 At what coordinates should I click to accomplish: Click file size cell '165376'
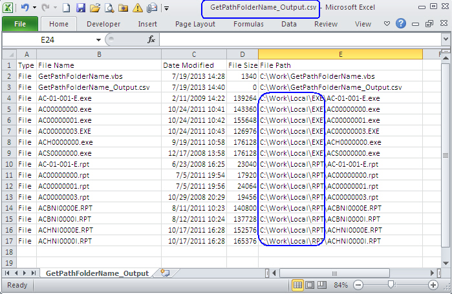242,241
